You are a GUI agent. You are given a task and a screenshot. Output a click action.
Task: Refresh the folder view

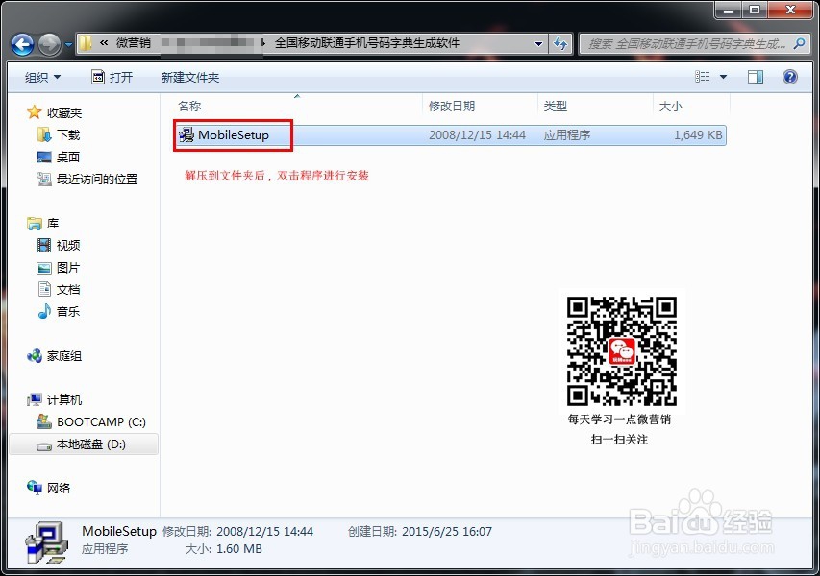[560, 44]
